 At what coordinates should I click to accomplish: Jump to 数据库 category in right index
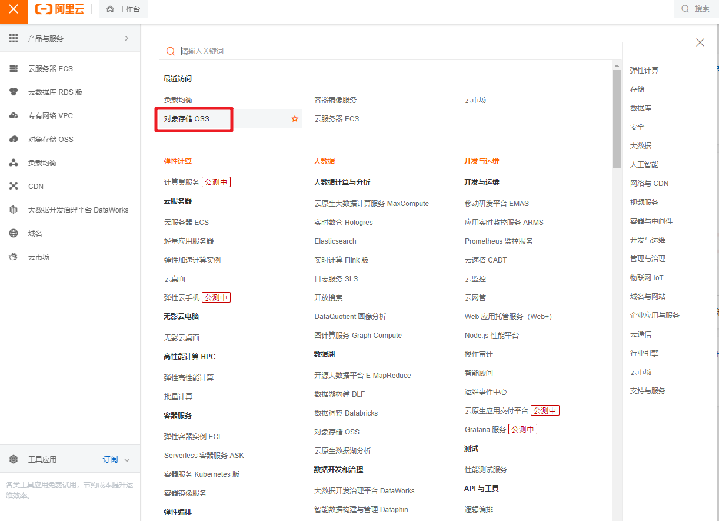click(641, 108)
